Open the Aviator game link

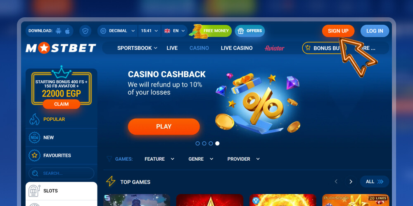275,48
